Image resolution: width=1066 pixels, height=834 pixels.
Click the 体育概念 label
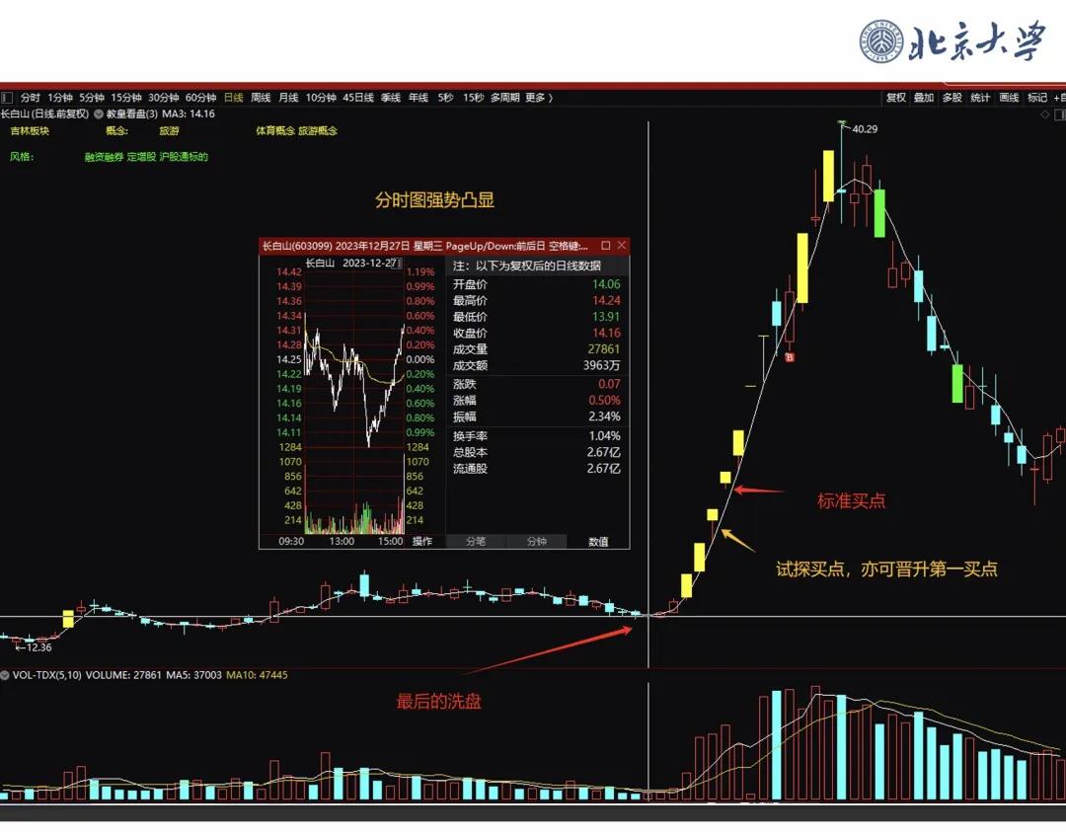[275, 131]
